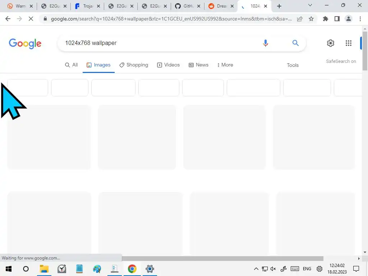Viewport: 368px width, 276px height.
Task: Bookmark this page with the star icon
Action: click(311, 19)
